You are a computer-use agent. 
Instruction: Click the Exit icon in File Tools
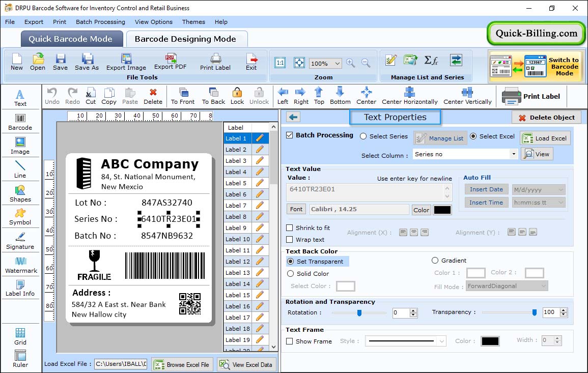pyautogui.click(x=251, y=62)
